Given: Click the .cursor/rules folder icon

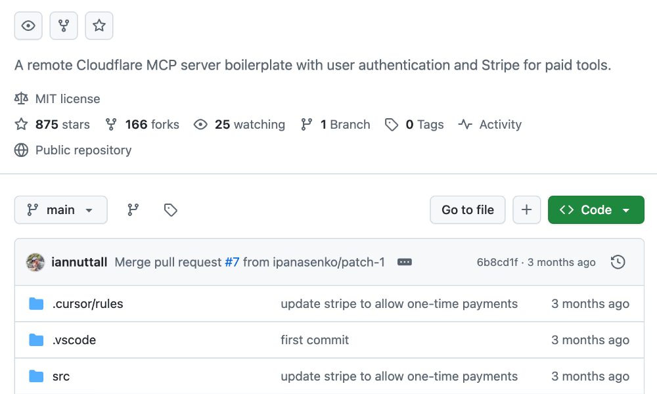Looking at the screenshot, I should [37, 303].
